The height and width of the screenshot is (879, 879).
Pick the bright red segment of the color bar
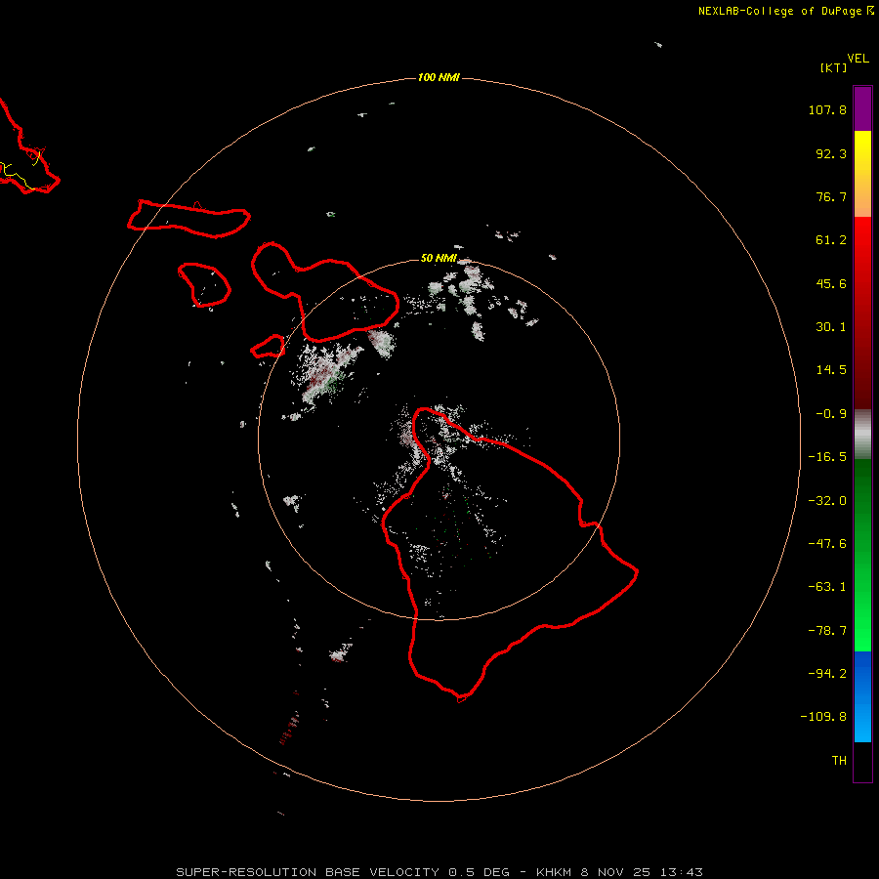pos(862,235)
